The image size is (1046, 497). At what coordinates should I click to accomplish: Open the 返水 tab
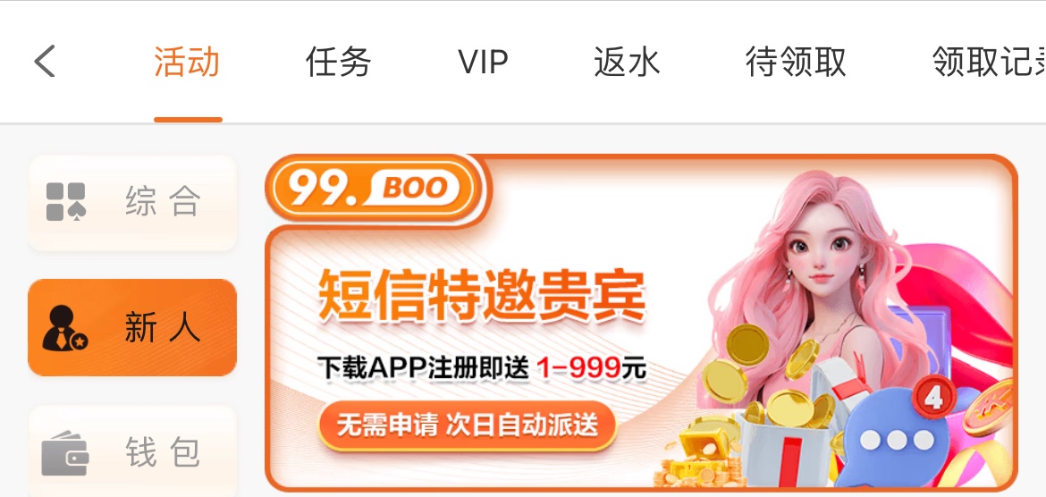point(627,62)
